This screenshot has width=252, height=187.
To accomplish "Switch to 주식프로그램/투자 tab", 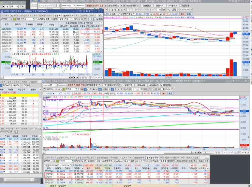I will [10, 15].
